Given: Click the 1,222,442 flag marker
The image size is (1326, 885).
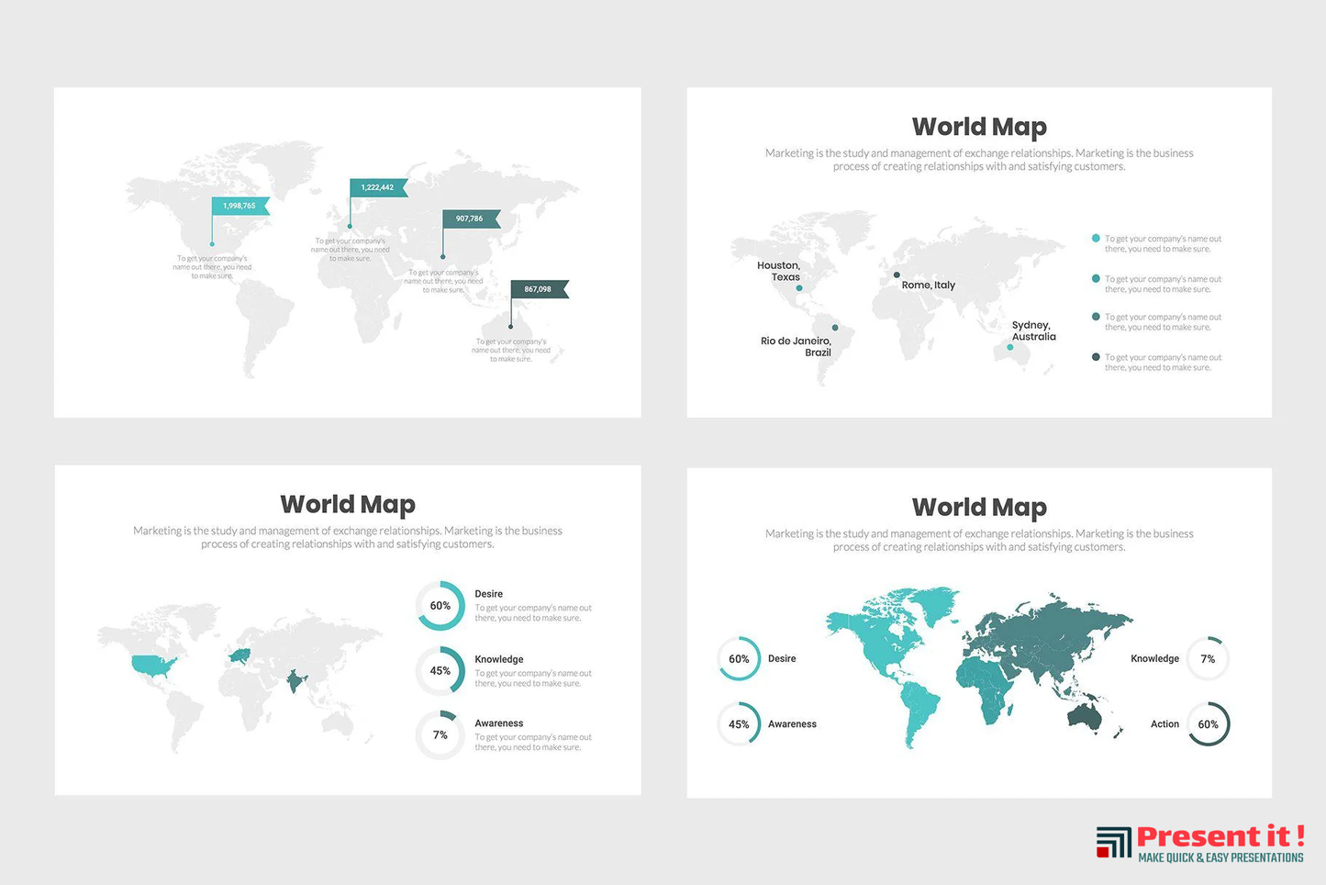Looking at the screenshot, I should point(377,187).
